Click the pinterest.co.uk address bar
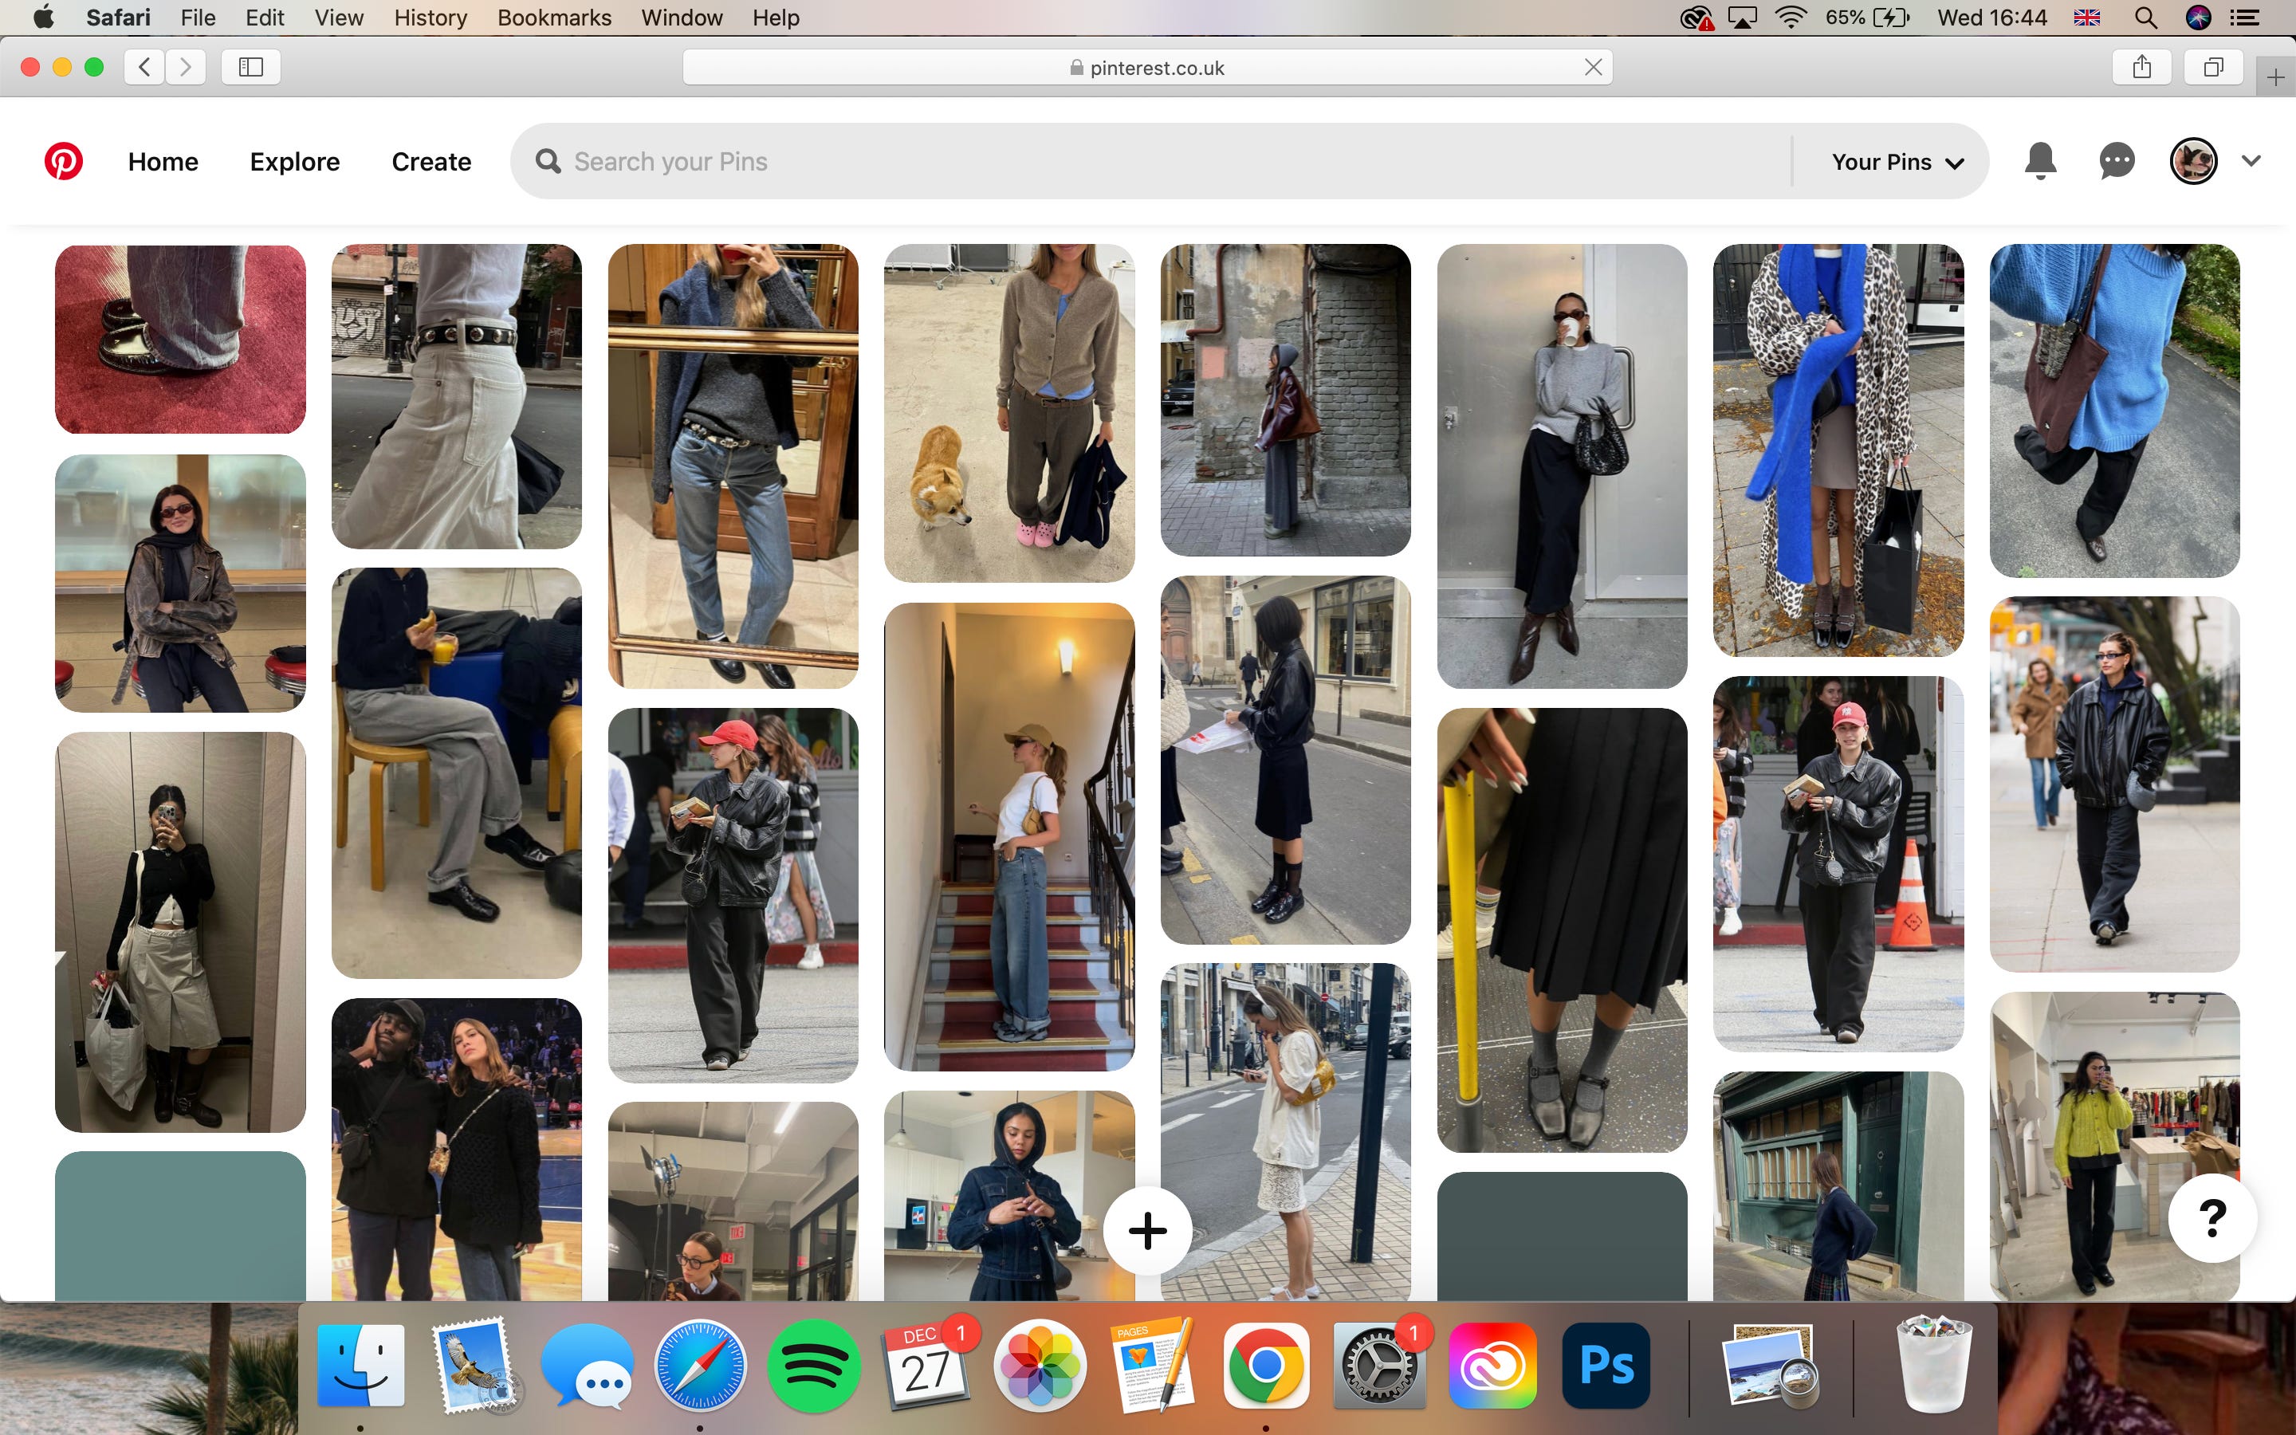 coord(1147,68)
